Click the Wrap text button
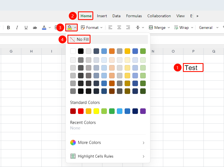This screenshot has width=224, height=167. coord(182,28)
